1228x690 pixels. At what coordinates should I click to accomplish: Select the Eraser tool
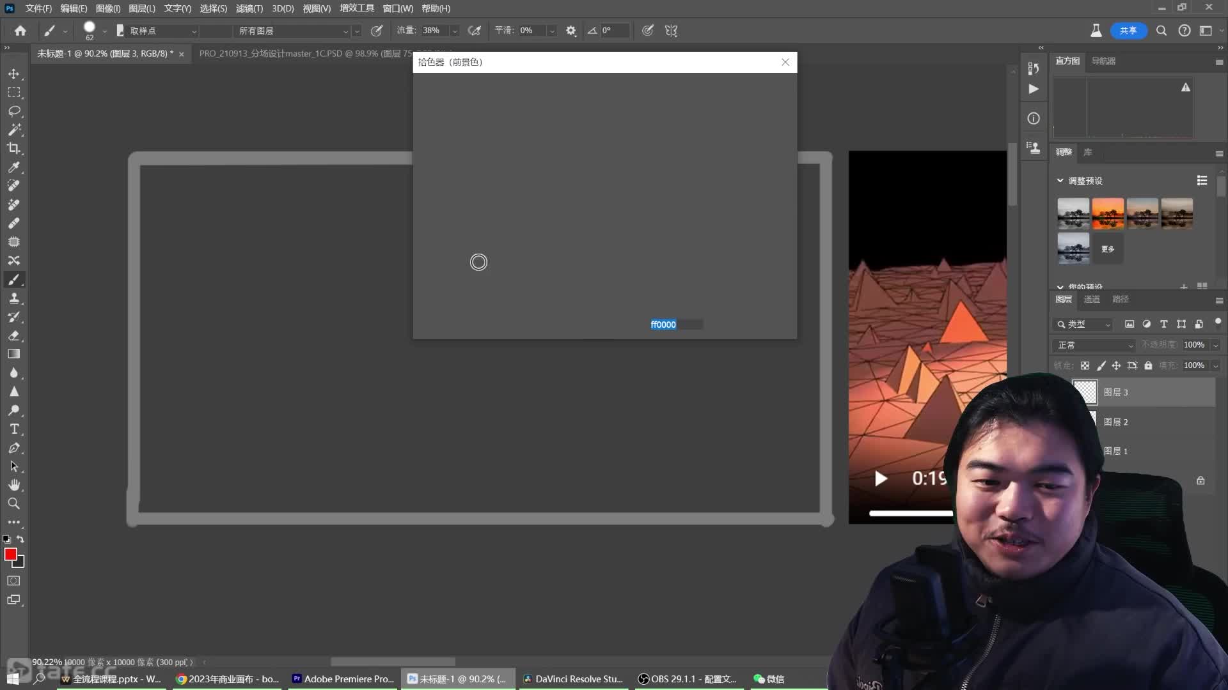(x=14, y=335)
